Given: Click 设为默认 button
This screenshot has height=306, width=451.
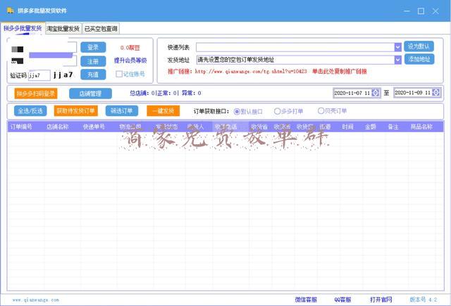Looking at the screenshot, I should coord(419,46).
